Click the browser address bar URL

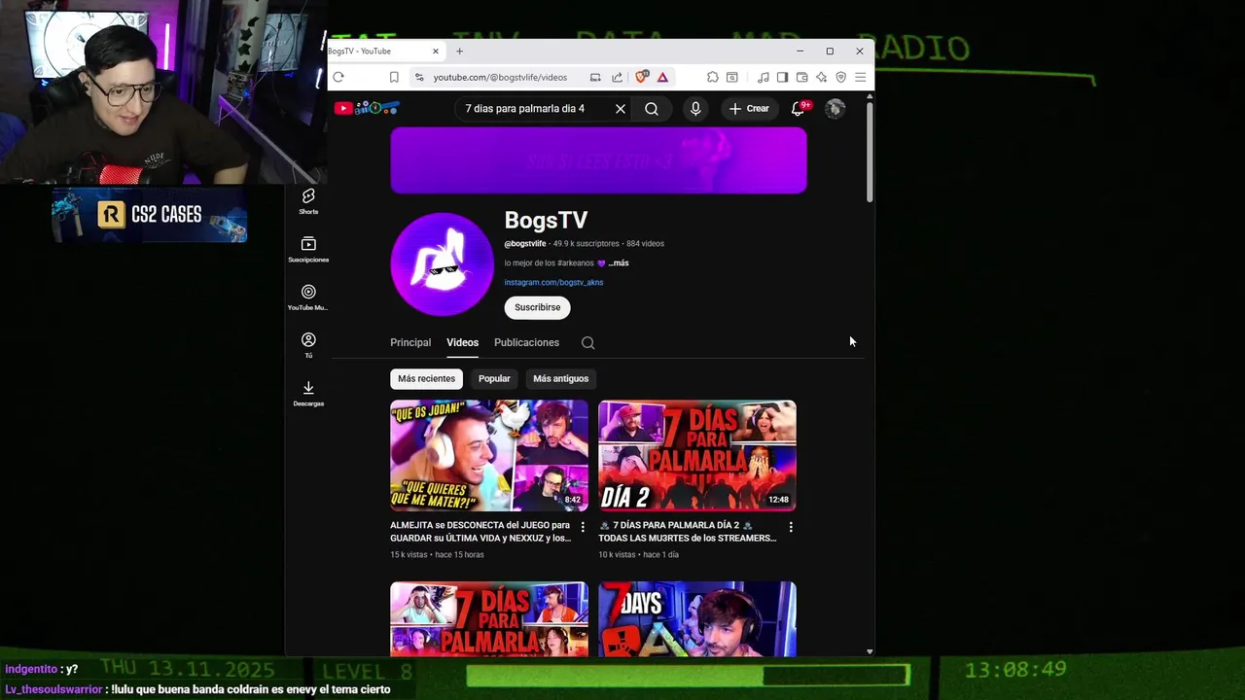click(x=500, y=78)
